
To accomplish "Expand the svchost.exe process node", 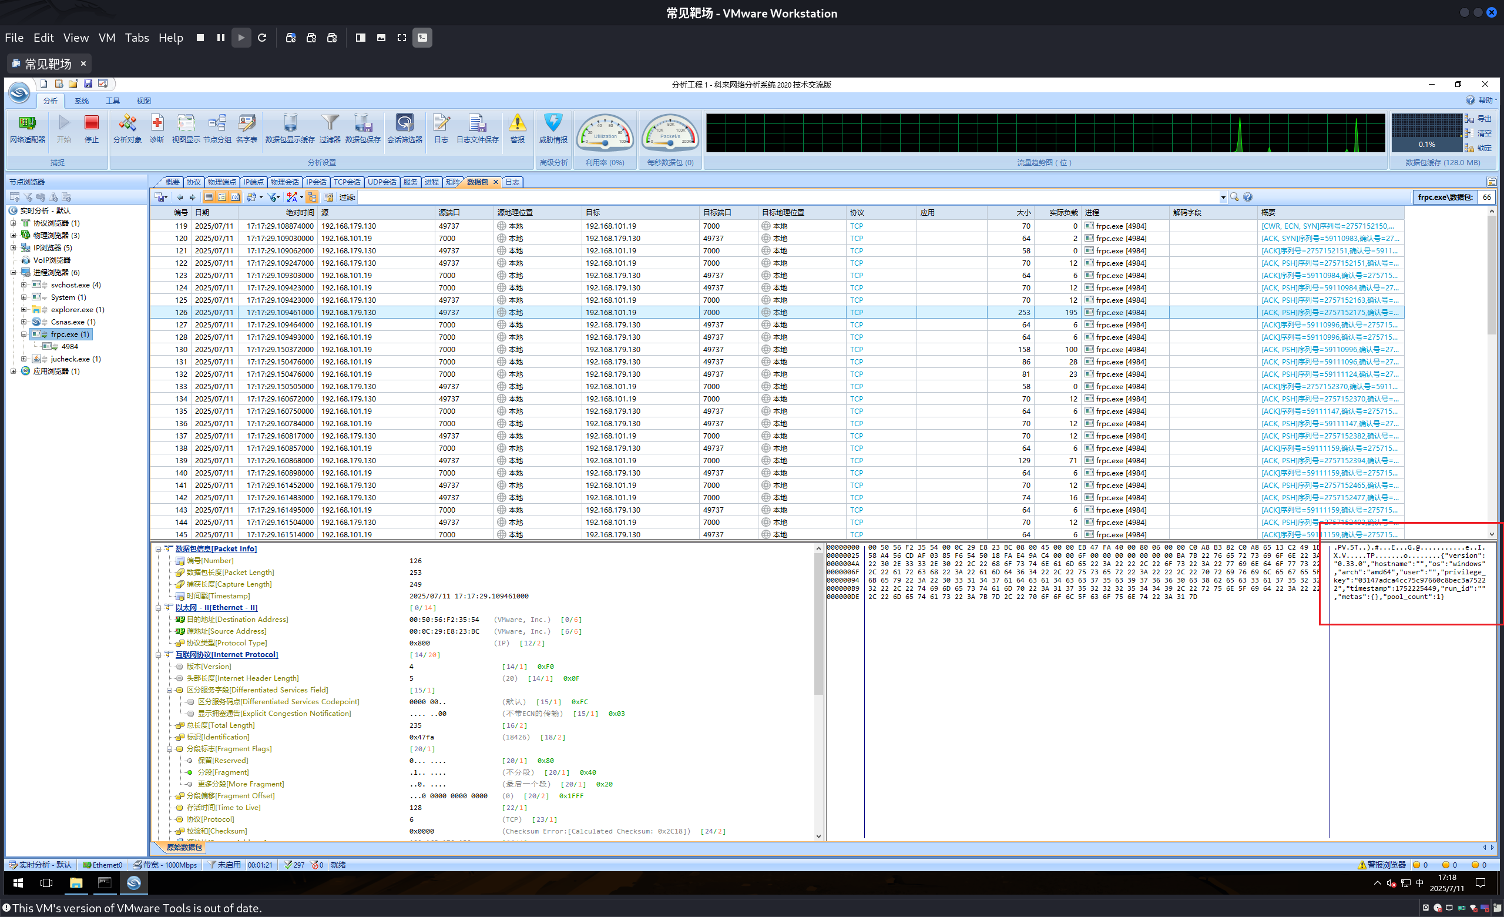I will (24, 285).
